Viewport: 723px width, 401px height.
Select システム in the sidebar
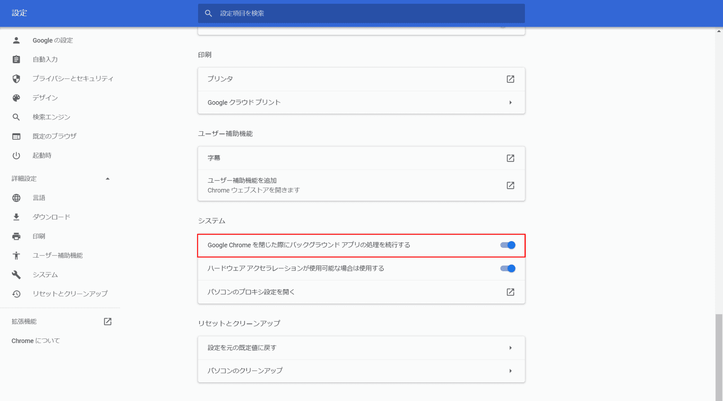[45, 275]
